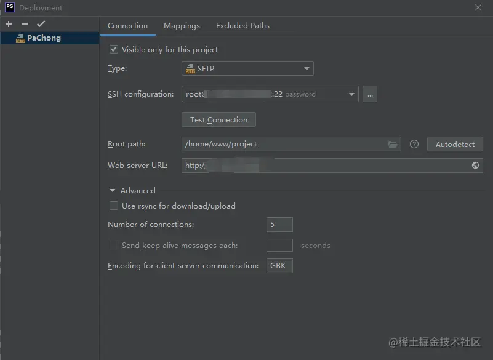
Task: Open the Mappings tab
Action: [182, 26]
